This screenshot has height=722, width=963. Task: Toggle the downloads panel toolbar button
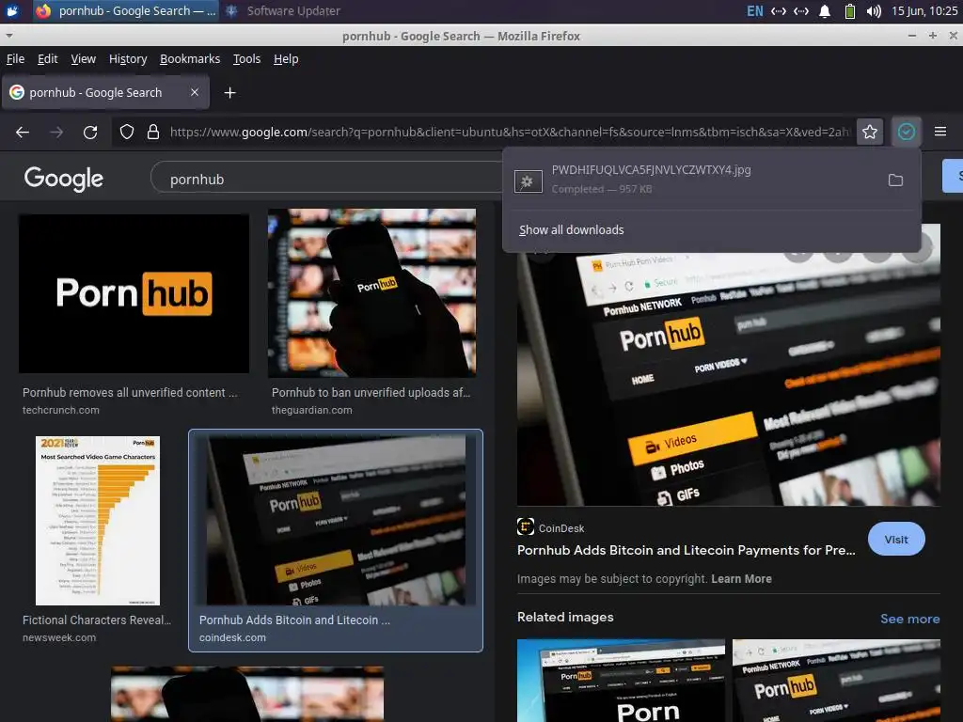point(906,132)
